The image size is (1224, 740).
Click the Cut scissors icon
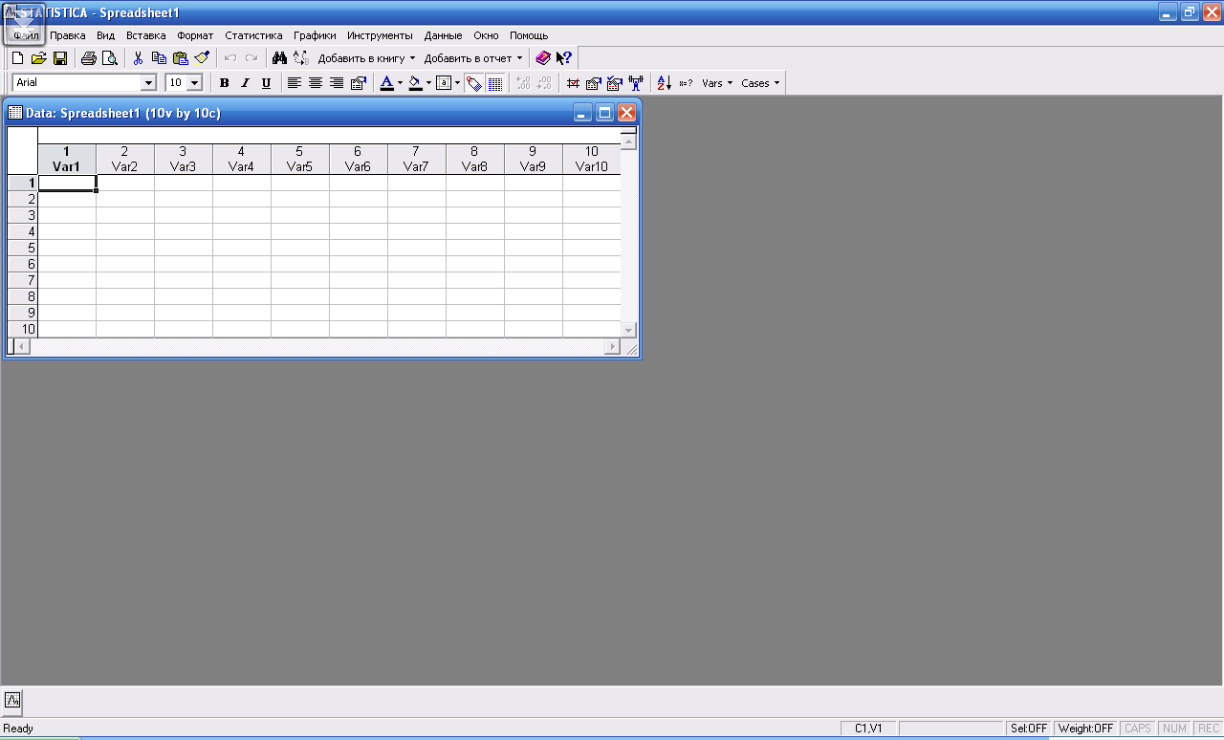138,58
